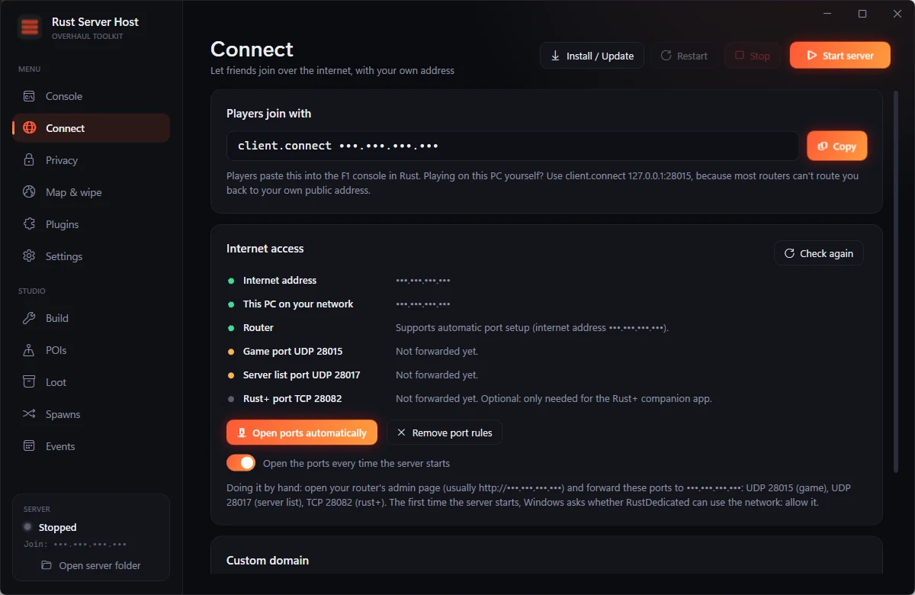Screen dimensions: 915x595
Task: Click the folder icon beside Open server folder
Action: [47, 565]
